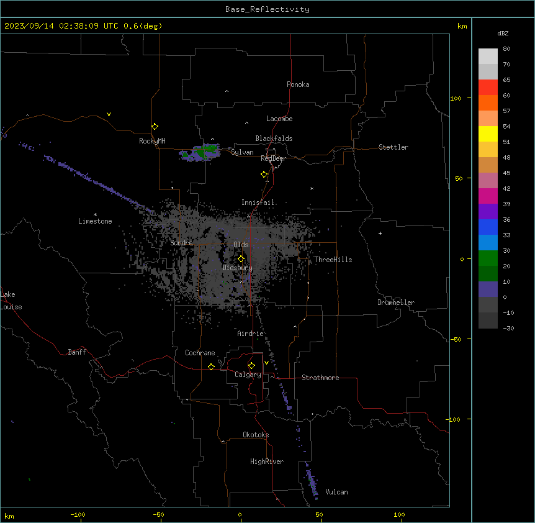
Task: Select the purple 36–39 dBZ legend swatch
Action: 488,211
